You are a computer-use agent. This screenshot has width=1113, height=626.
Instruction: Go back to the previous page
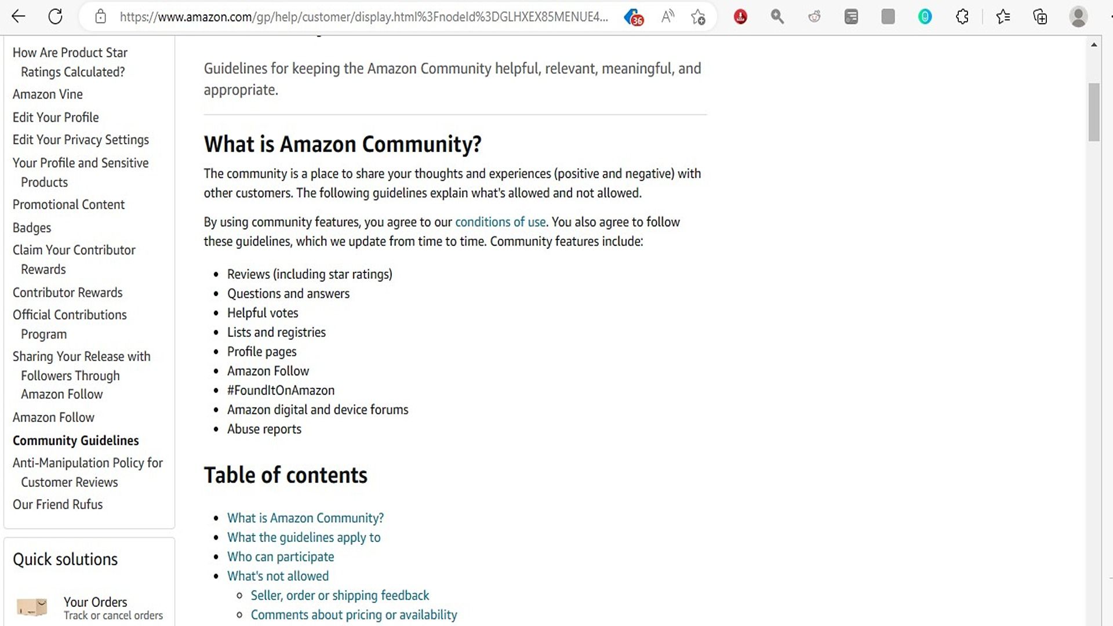(19, 16)
